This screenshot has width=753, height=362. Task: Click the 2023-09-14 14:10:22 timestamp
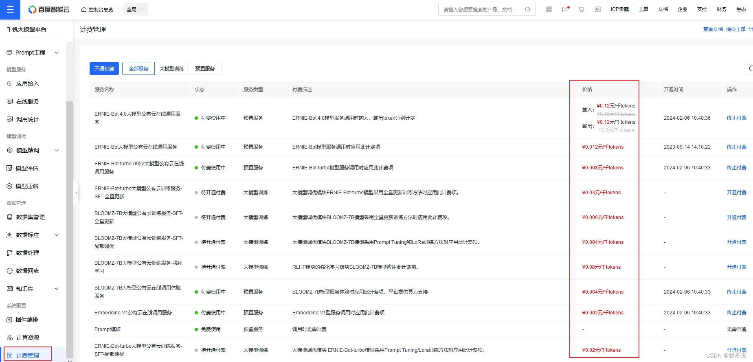[x=687, y=147]
